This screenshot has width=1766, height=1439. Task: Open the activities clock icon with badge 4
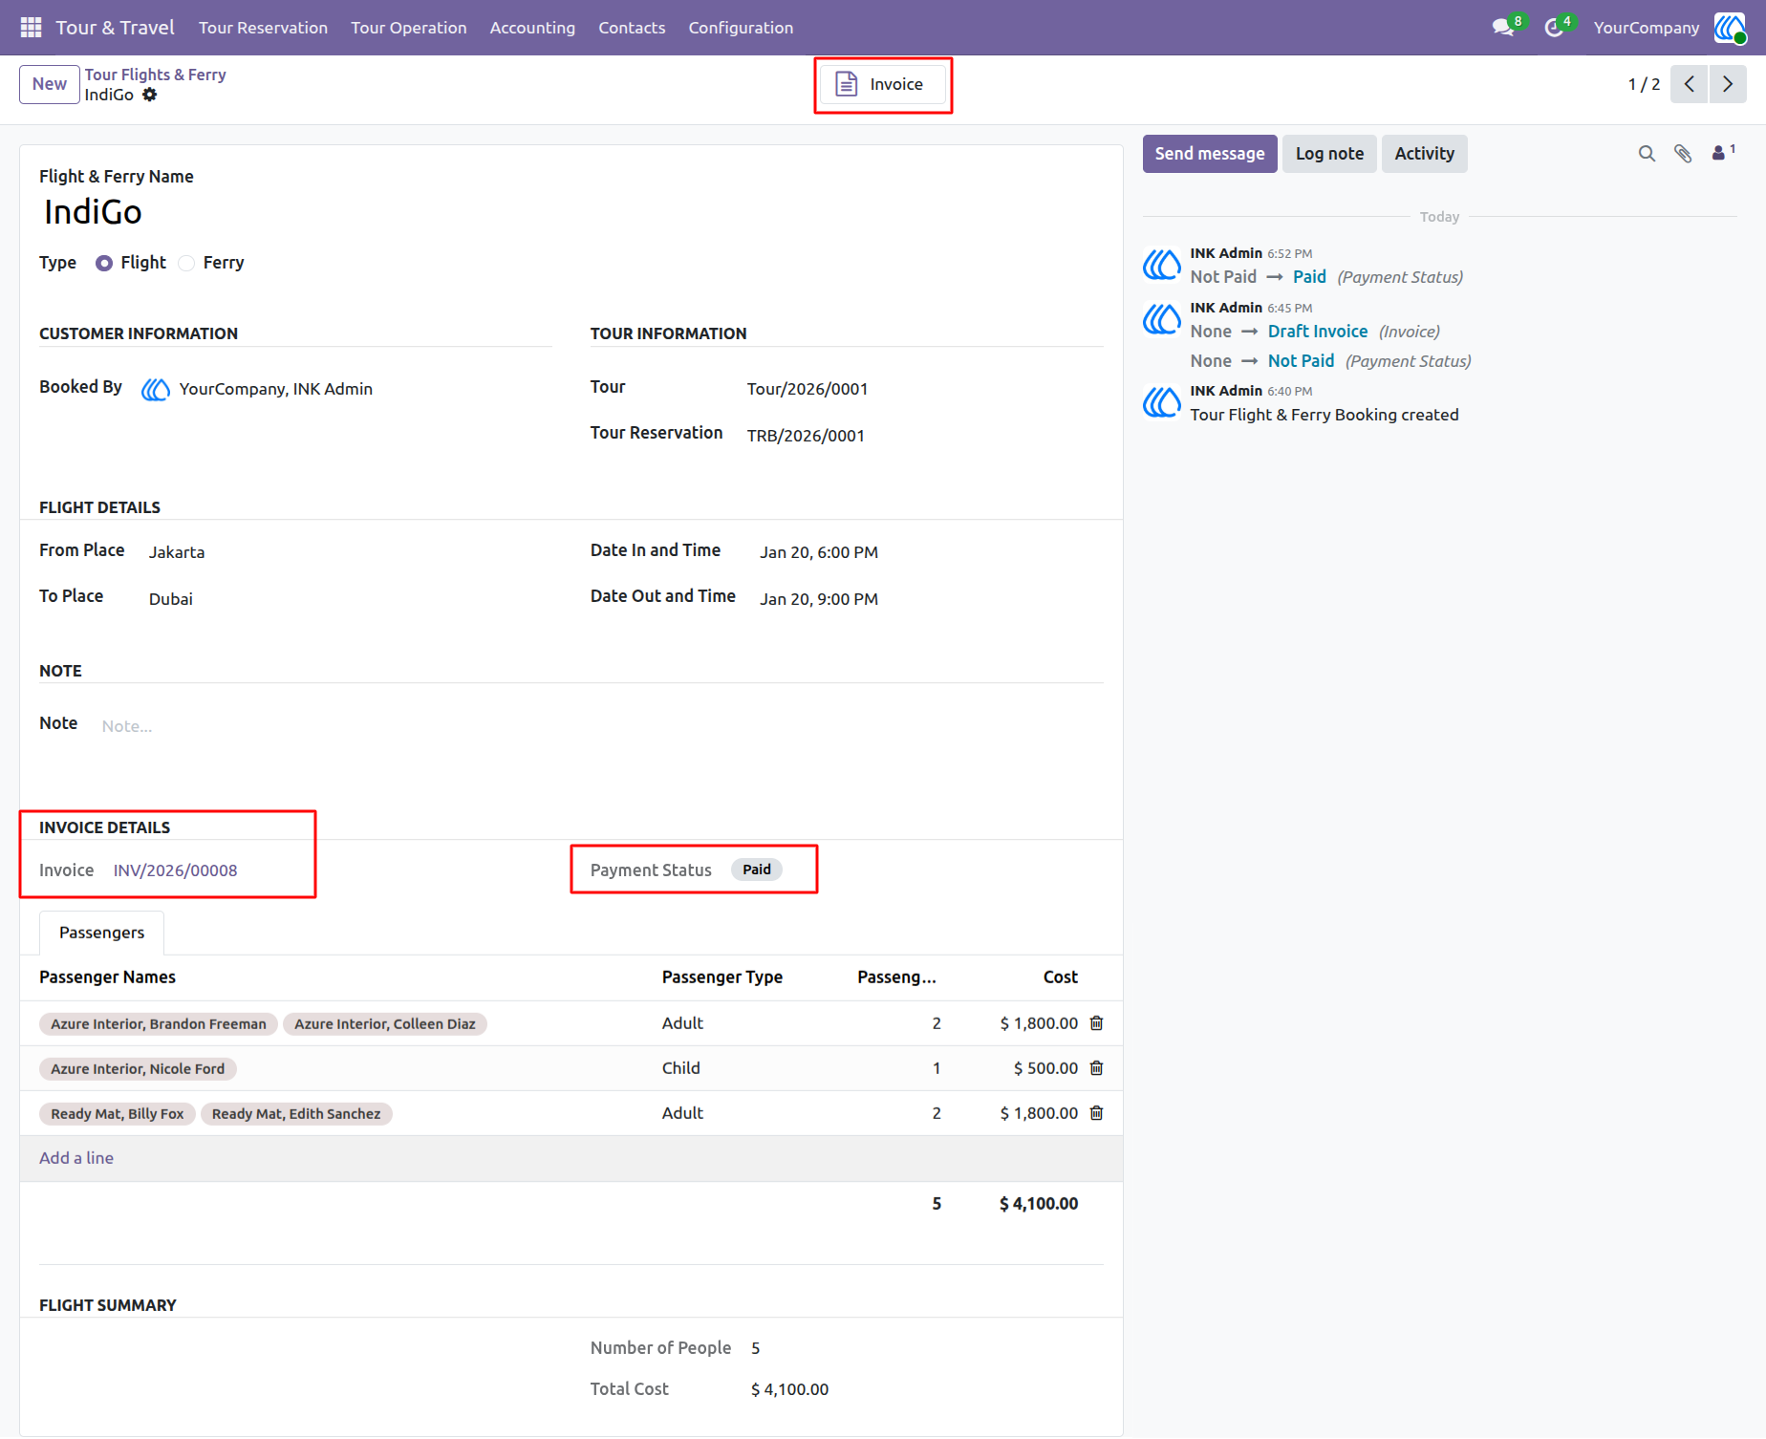click(x=1555, y=28)
